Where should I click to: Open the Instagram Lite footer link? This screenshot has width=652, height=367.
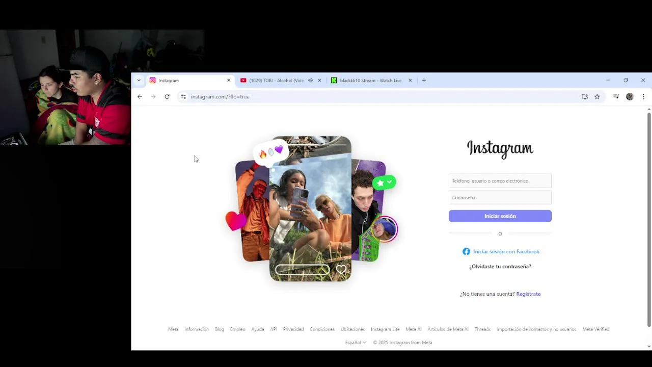point(385,329)
